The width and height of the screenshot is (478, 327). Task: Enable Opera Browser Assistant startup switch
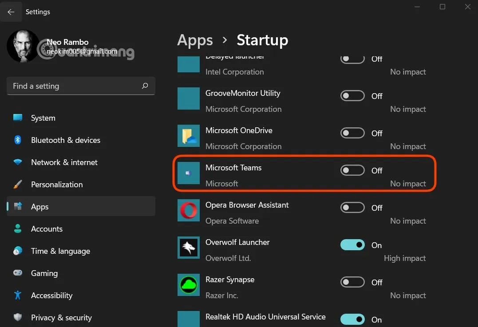(x=352, y=208)
